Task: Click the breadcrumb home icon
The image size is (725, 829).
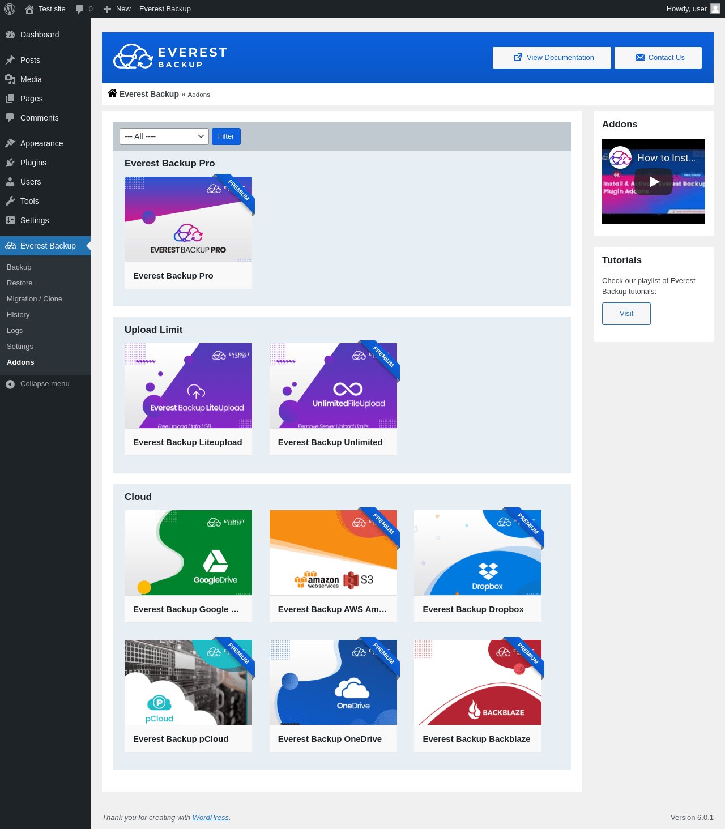Action: tap(113, 93)
